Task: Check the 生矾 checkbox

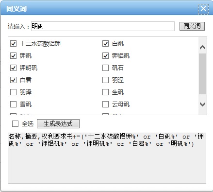Action: 105,92
